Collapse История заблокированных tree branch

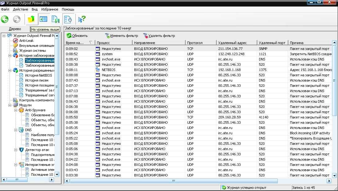10,56
